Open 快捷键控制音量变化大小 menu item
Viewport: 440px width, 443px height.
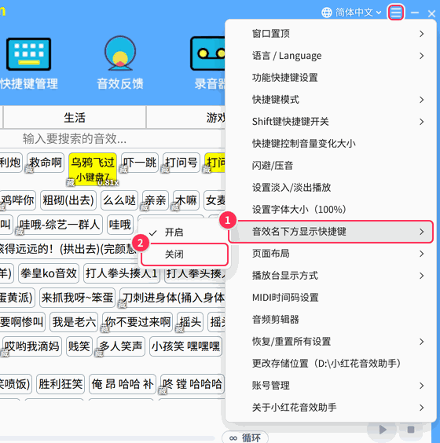(x=331, y=144)
